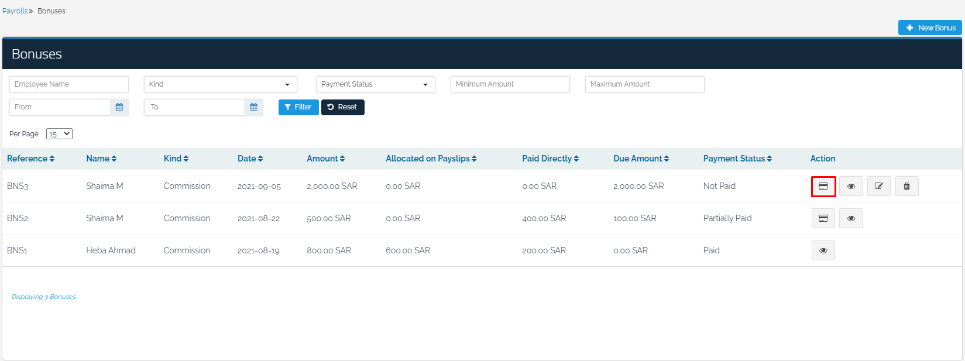Edit the BNS3 bonus record
Image resolution: width=965 pixels, height=361 pixels.
point(878,186)
